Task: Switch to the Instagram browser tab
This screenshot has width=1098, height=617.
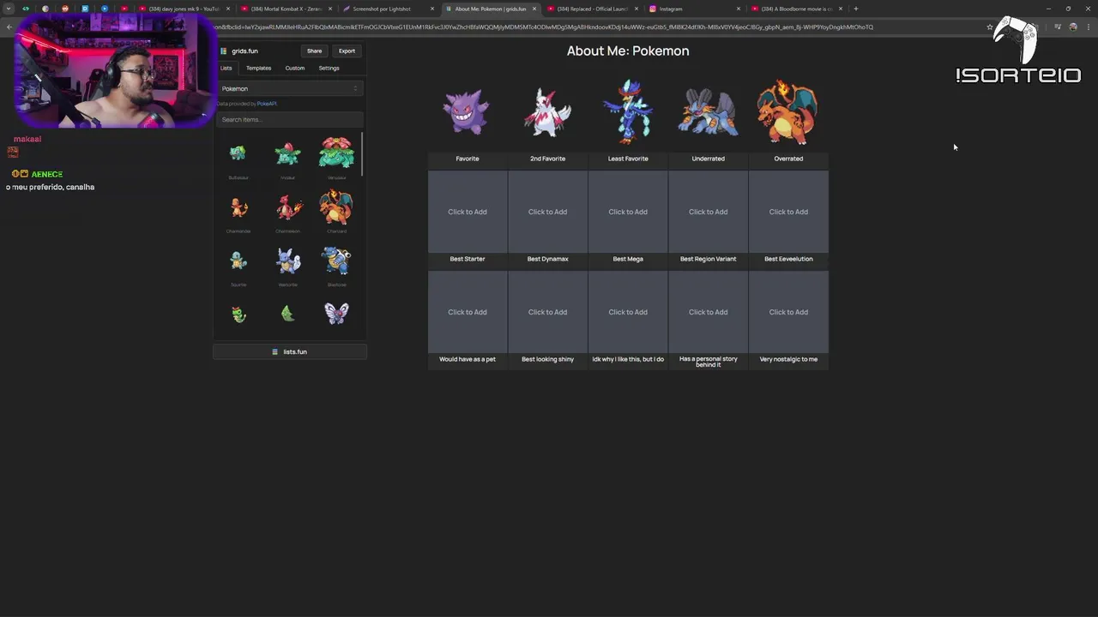Action: 696,9
